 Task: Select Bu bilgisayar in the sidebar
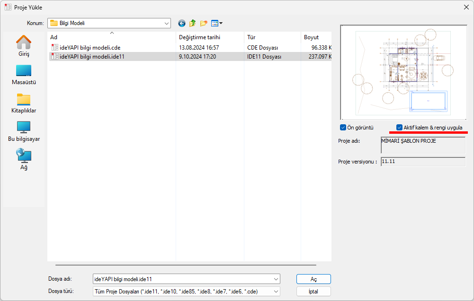pyautogui.click(x=24, y=131)
